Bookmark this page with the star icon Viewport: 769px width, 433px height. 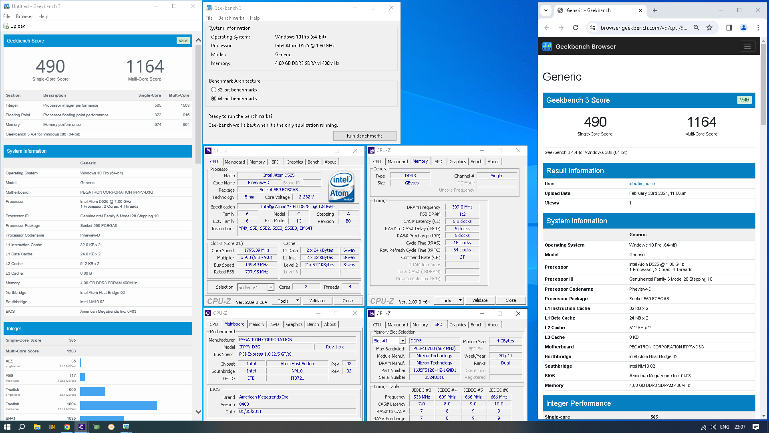pyautogui.click(x=709, y=28)
